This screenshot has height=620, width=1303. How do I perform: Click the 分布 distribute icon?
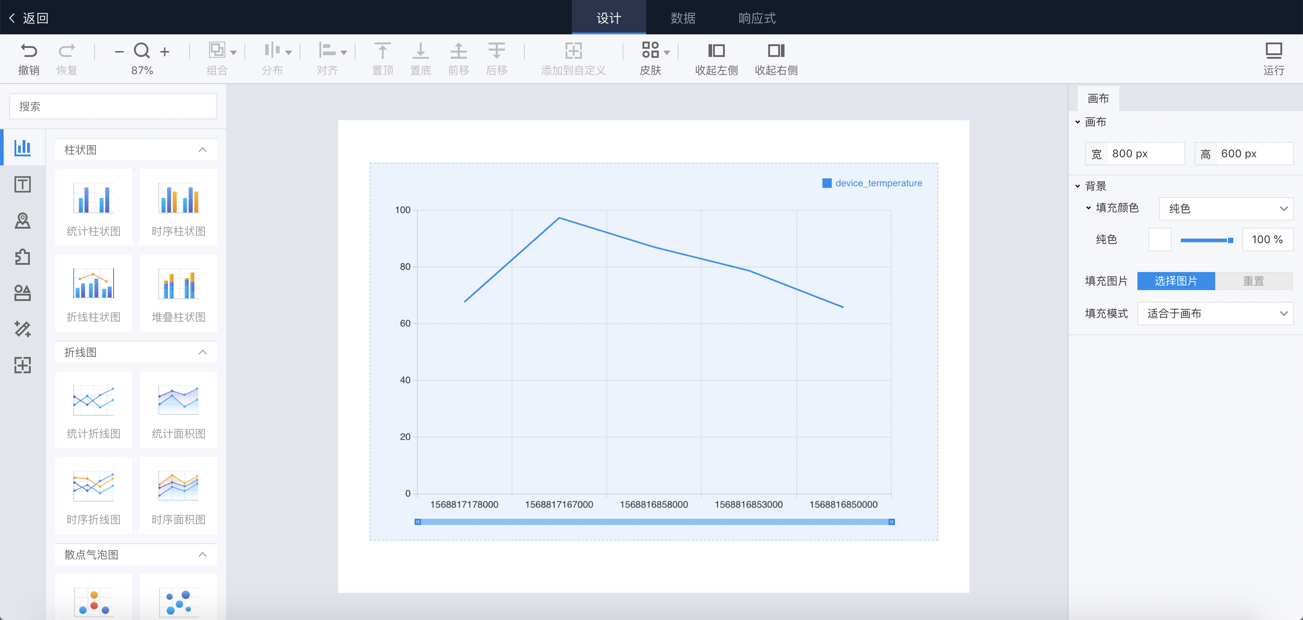(272, 50)
